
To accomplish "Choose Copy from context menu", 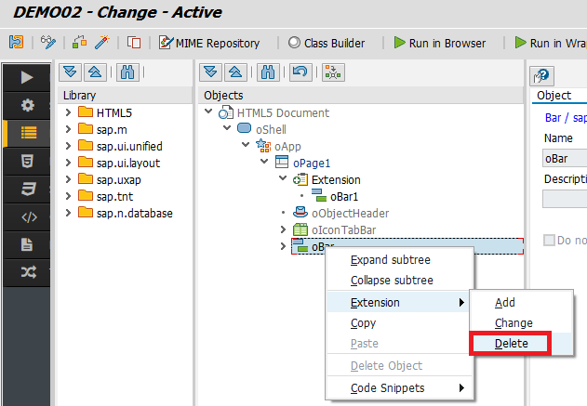I will click(398, 323).
